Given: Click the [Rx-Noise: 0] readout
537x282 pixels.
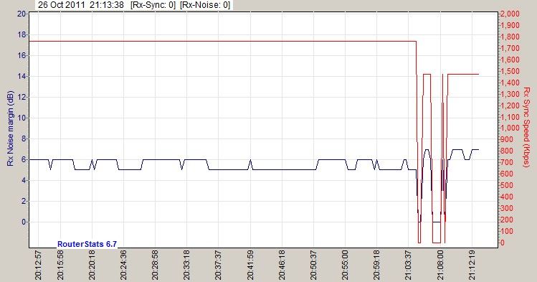Looking at the screenshot, I should 205,5.
